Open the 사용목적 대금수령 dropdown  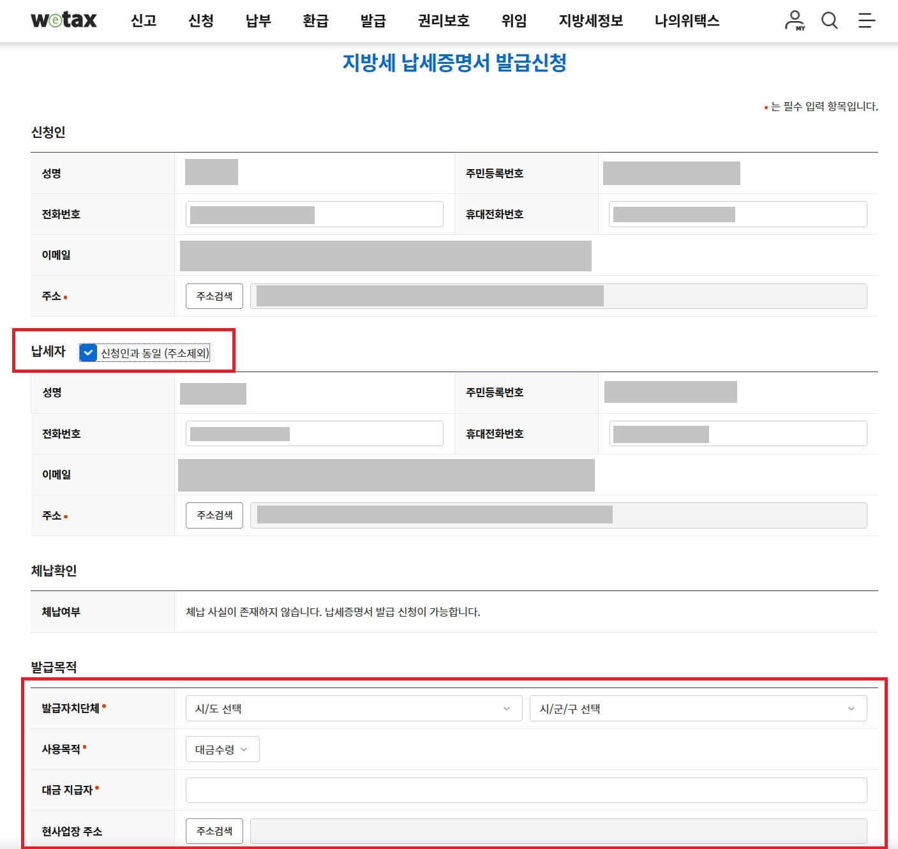pyautogui.click(x=221, y=749)
